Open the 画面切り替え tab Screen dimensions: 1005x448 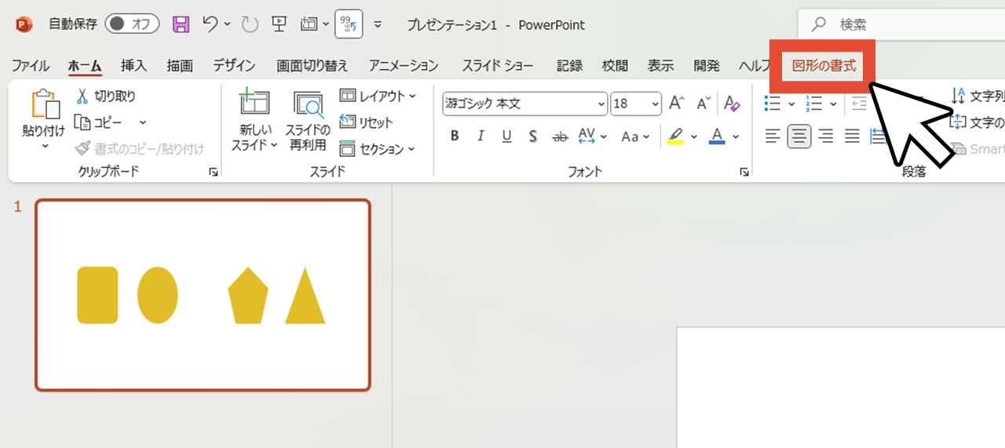pos(312,66)
